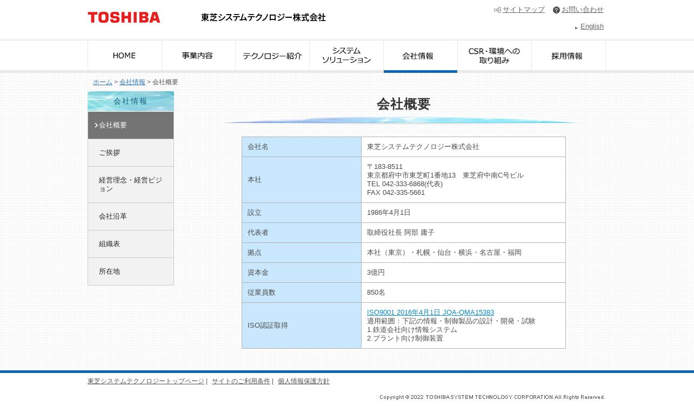
Task: Click the question mark icon beside お問い合わせ
Action: (x=556, y=10)
